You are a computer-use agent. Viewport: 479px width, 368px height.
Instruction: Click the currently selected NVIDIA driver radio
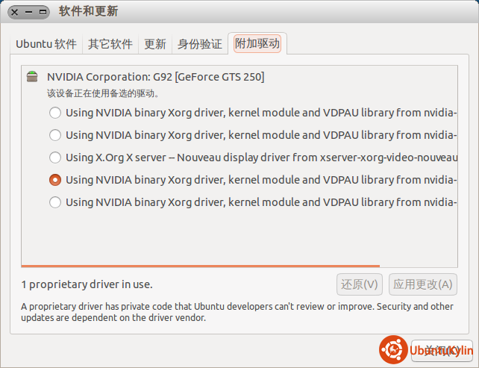pyautogui.click(x=55, y=180)
